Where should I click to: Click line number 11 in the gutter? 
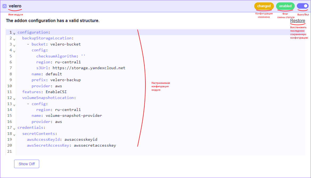coord(10,92)
